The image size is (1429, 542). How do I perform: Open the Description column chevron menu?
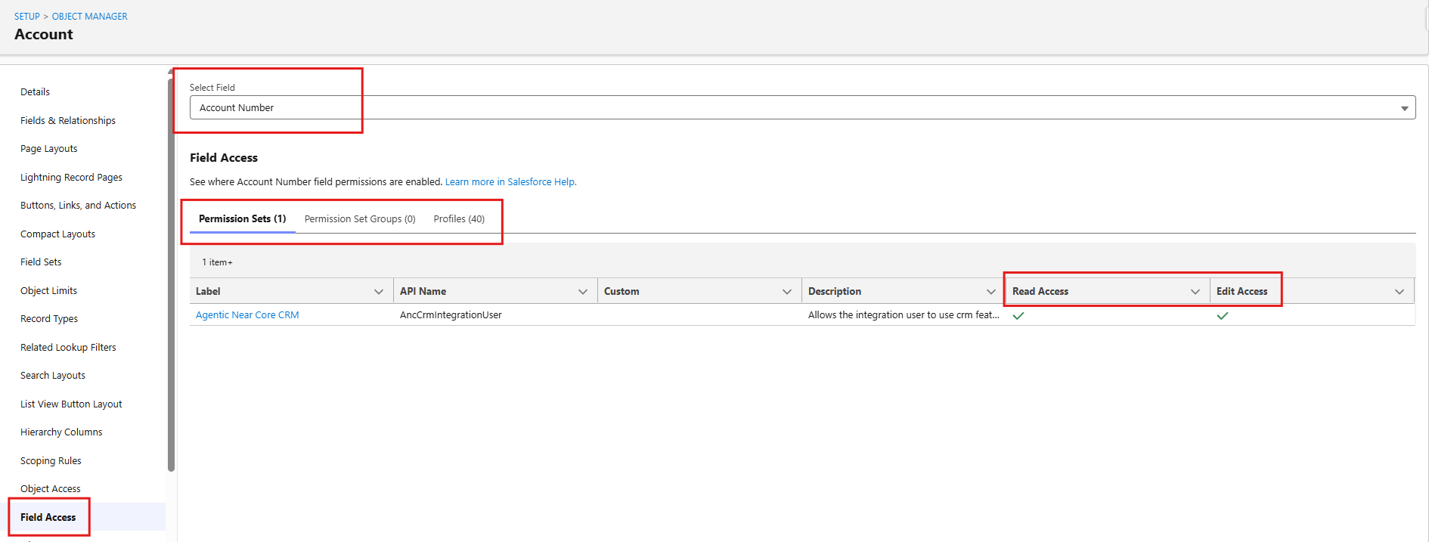pos(991,292)
